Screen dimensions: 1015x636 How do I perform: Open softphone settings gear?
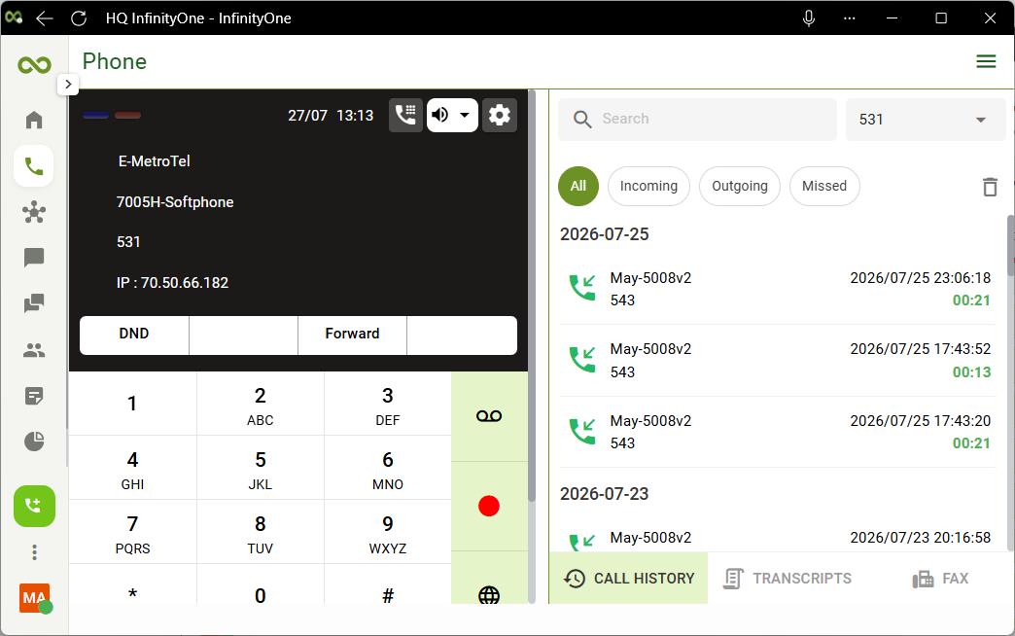(x=499, y=116)
